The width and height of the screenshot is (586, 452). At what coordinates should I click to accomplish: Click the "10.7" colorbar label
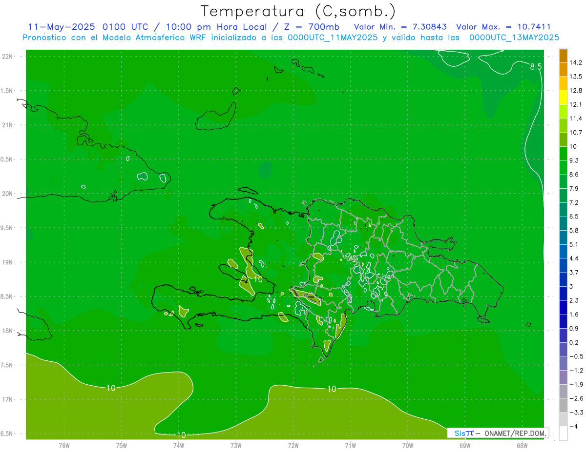point(576,133)
